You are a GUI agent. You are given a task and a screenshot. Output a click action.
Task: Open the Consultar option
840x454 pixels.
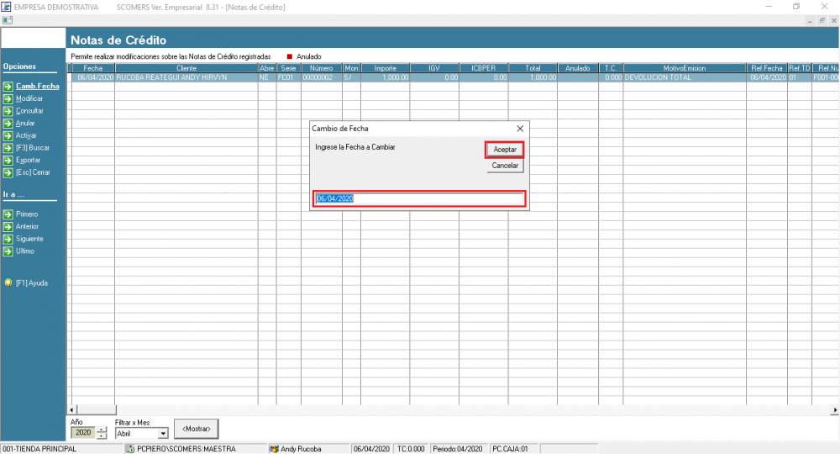(29, 110)
